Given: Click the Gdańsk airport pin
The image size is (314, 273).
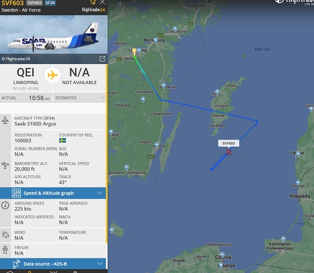Looking at the screenshot, I should [x=220, y=265].
